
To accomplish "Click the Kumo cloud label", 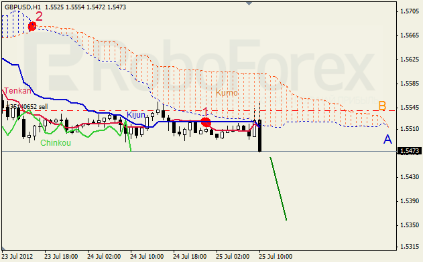I will click(227, 93).
